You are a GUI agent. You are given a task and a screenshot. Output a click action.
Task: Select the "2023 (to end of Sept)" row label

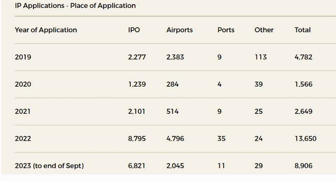pos(49,166)
